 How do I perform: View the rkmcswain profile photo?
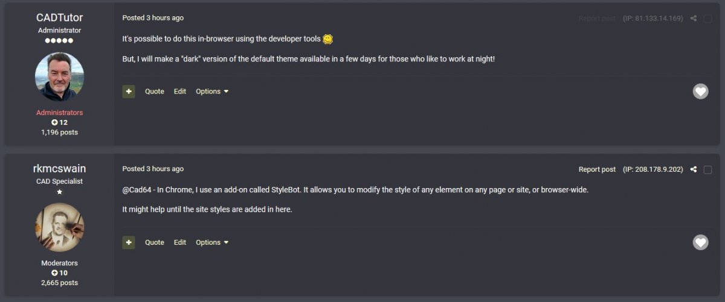click(x=59, y=227)
